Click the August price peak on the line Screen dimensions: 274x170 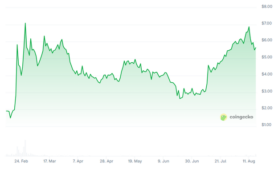249,27
